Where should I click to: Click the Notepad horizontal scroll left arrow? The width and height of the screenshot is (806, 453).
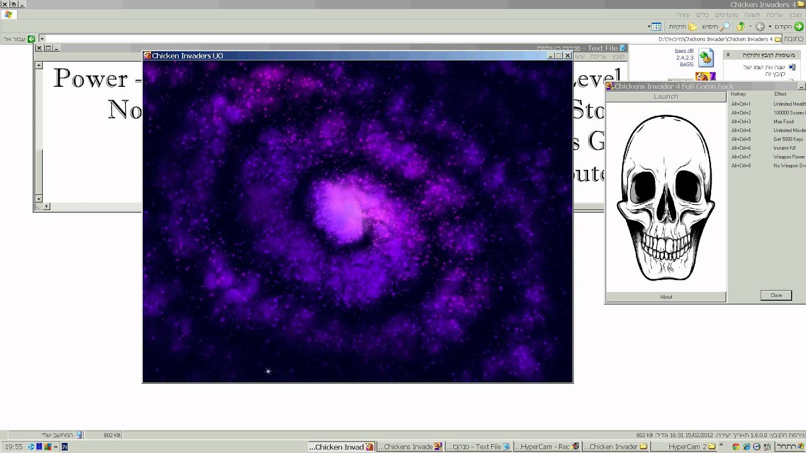[x=47, y=206]
